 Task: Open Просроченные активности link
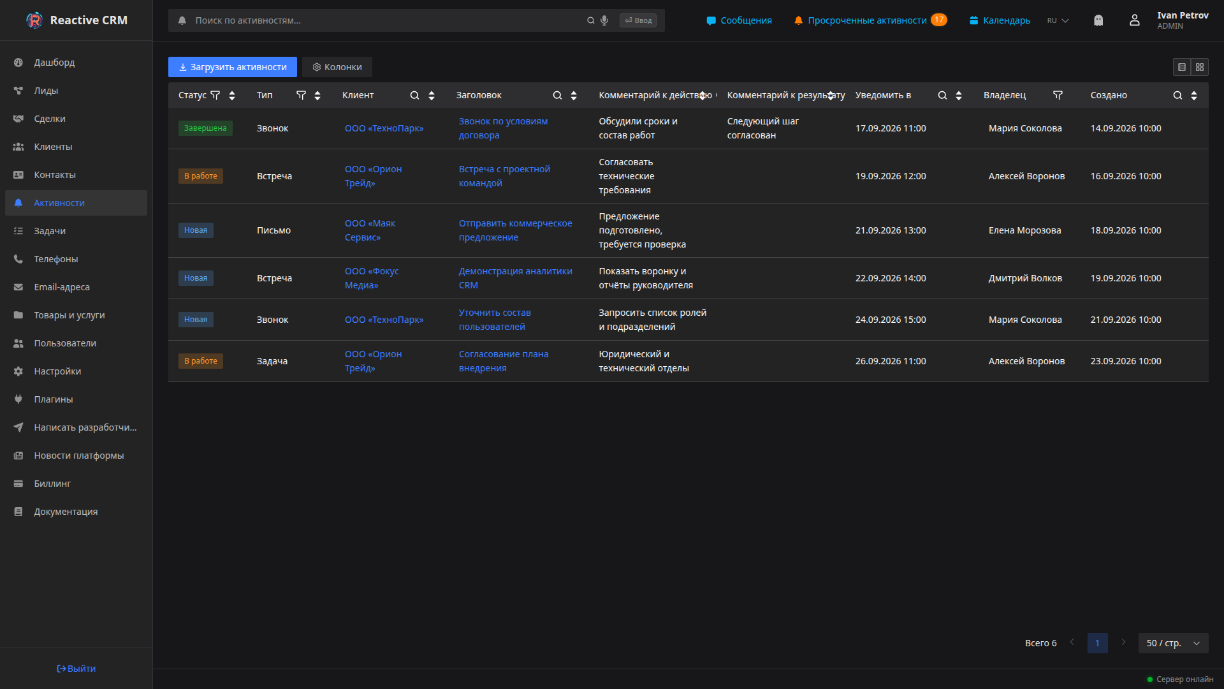tap(870, 20)
